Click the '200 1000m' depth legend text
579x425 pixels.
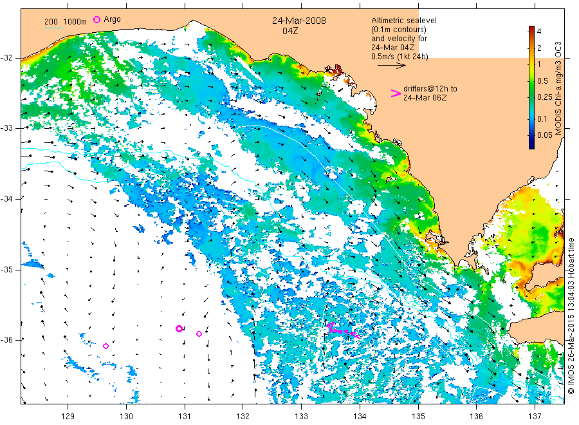tap(66, 22)
